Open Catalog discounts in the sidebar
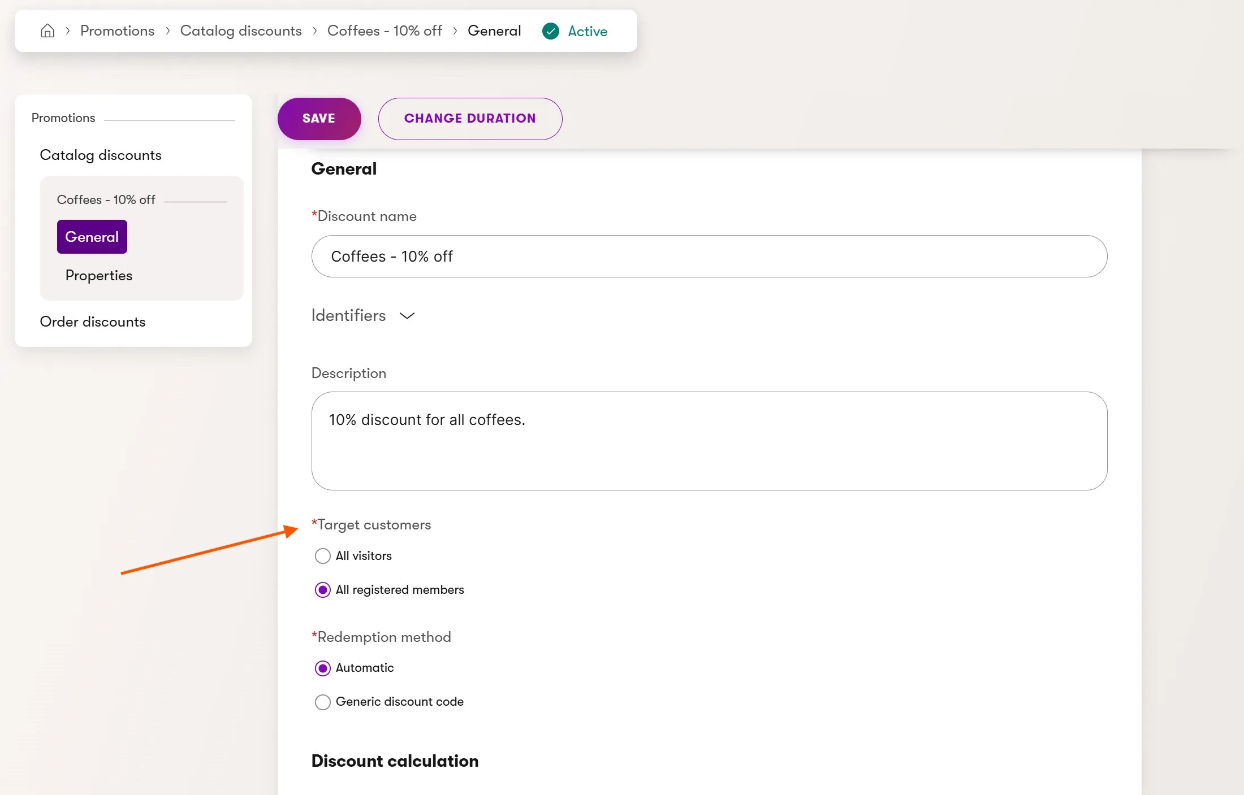 [101, 155]
